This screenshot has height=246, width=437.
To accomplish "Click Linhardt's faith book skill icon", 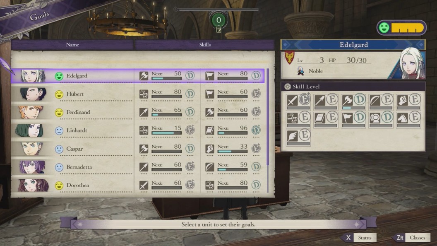I will [x=209, y=130].
